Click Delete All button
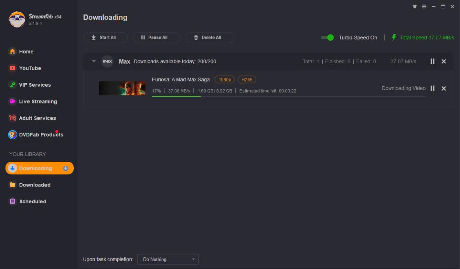 pyautogui.click(x=210, y=37)
